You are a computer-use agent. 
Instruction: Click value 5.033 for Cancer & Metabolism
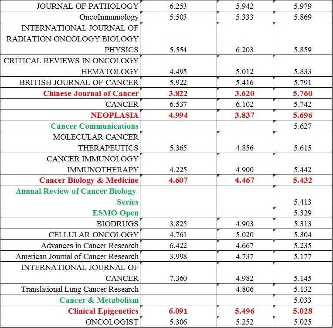coord(302,300)
